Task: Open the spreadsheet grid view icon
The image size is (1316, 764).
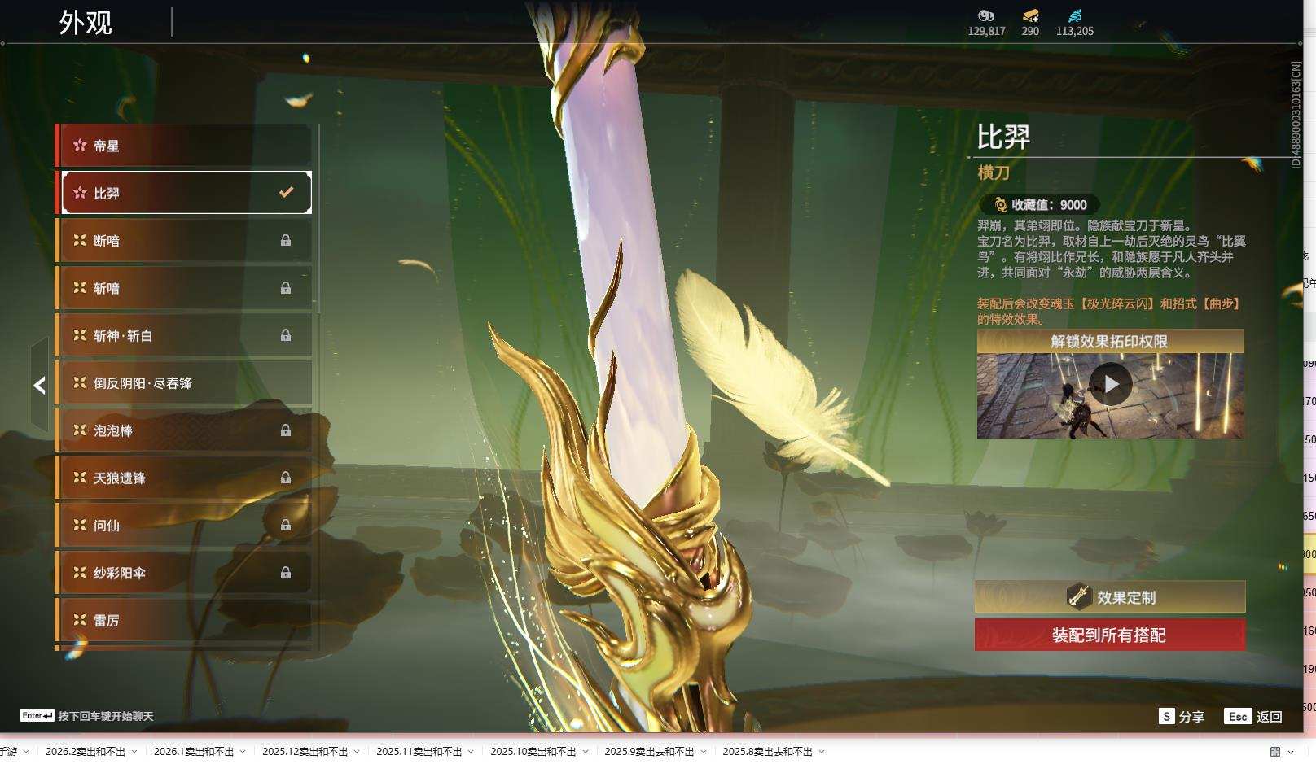Action: coord(1275,752)
